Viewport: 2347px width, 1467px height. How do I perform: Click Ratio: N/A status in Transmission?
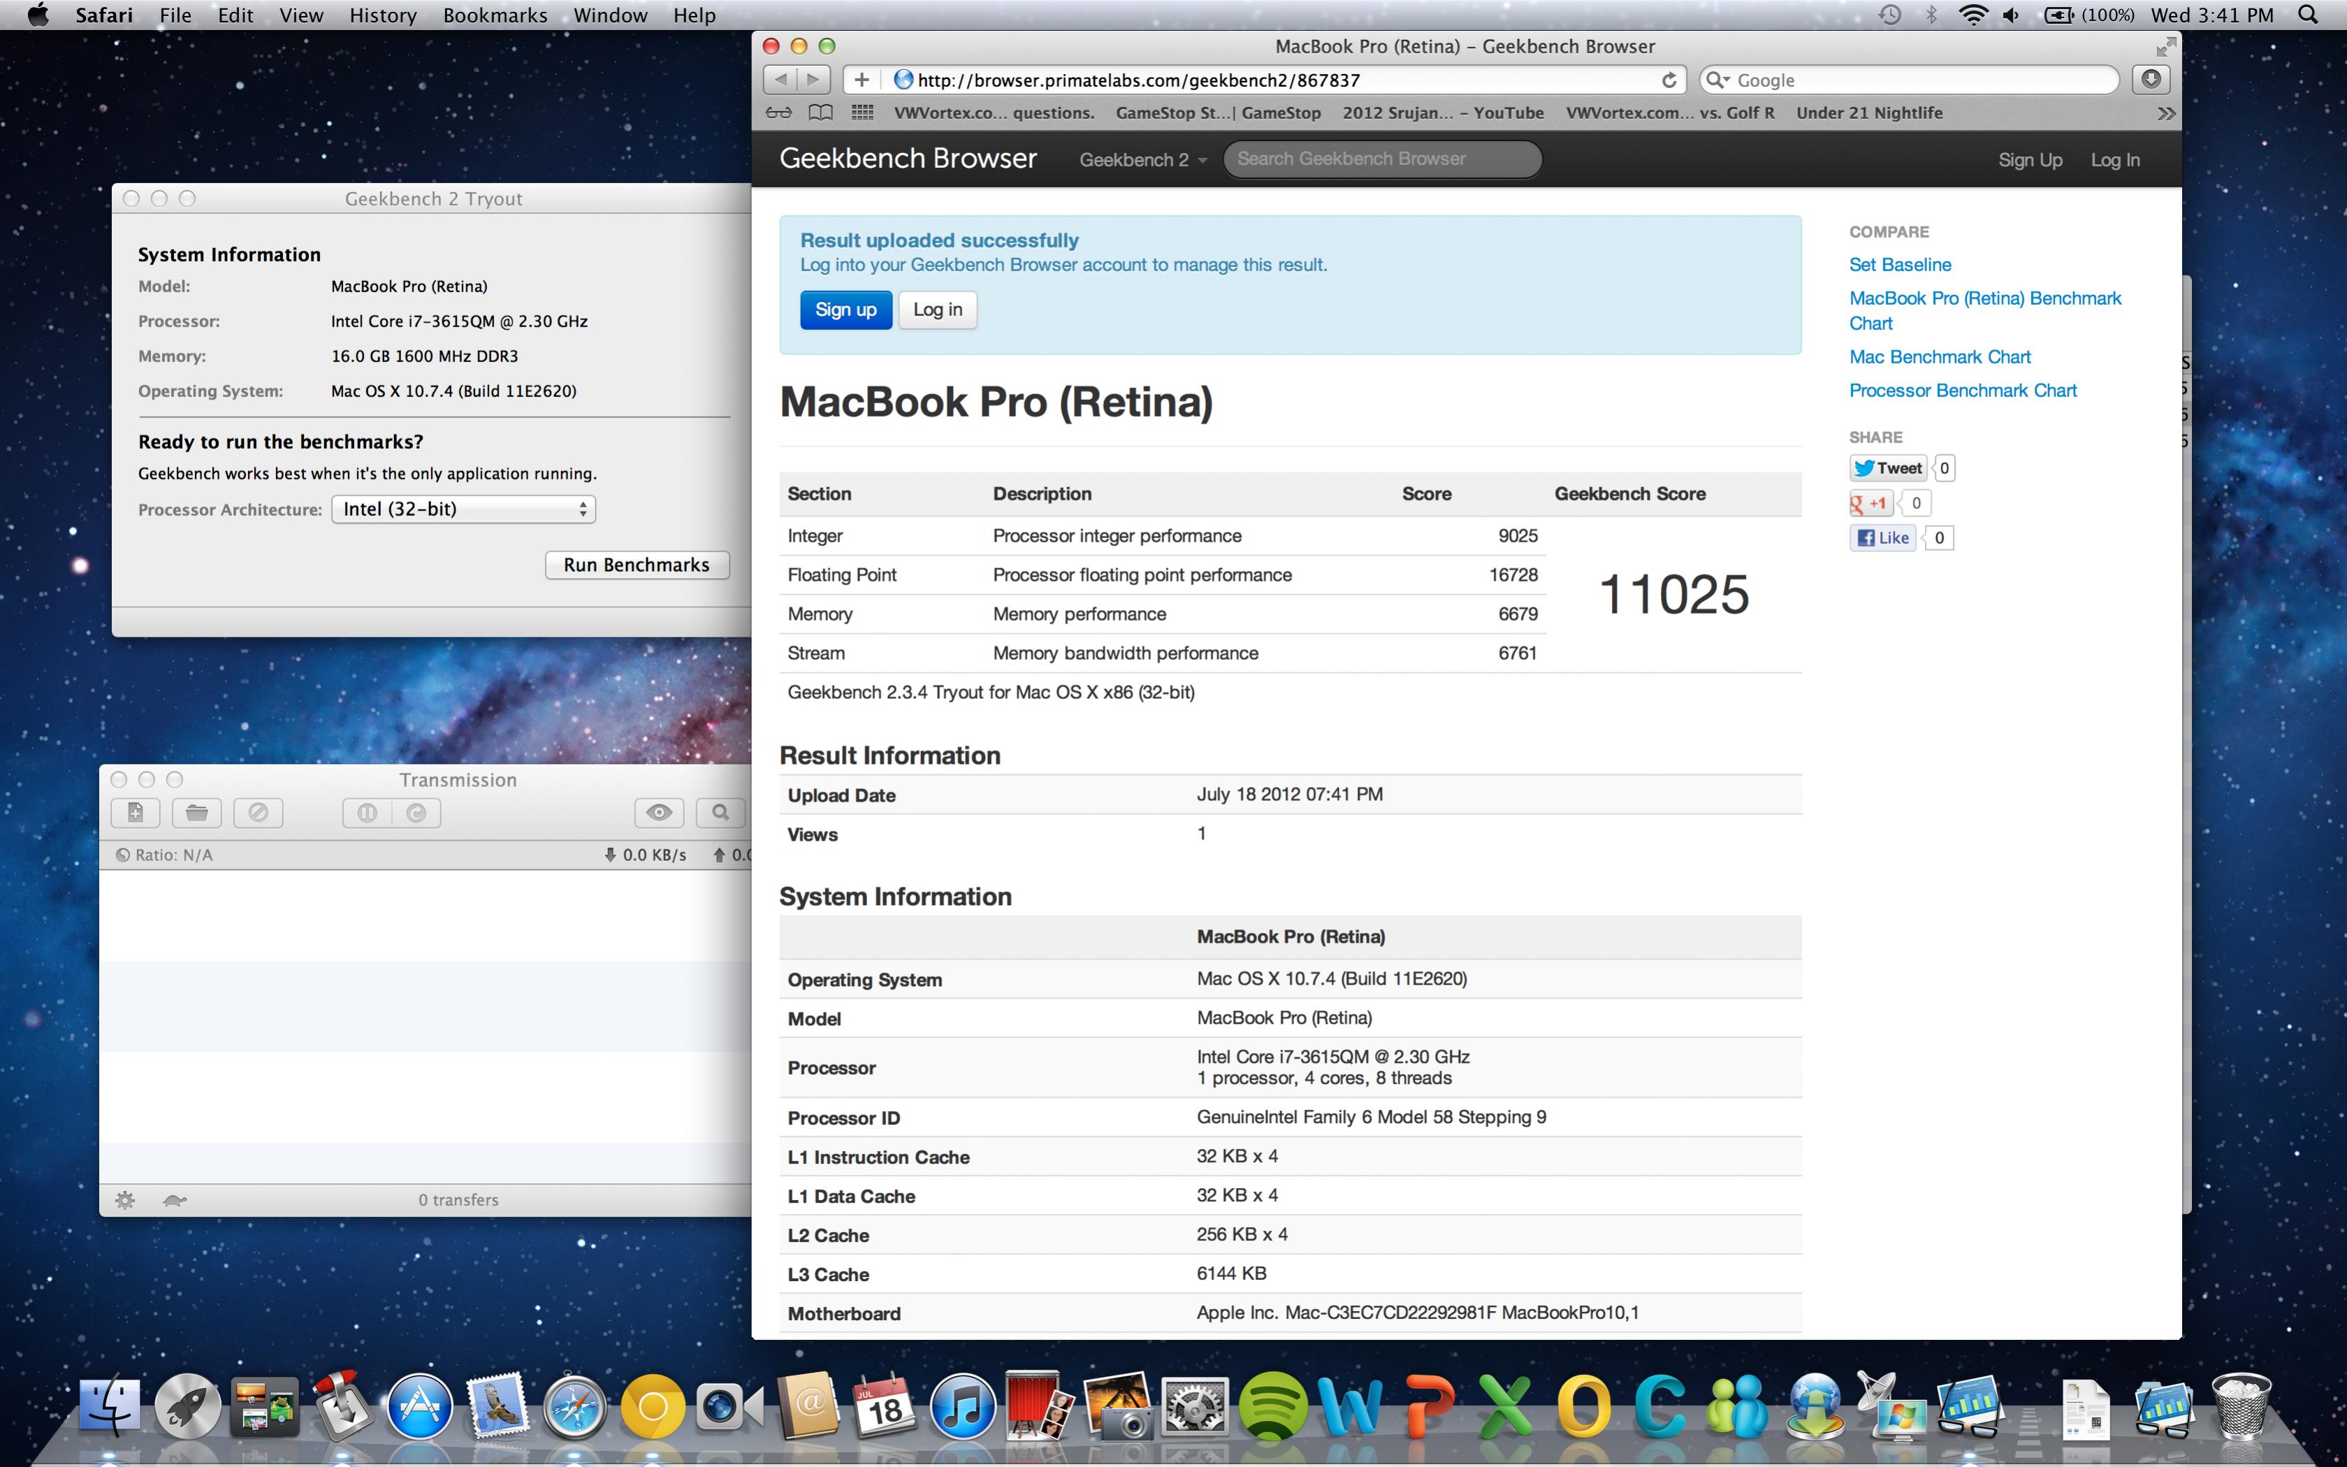click(x=164, y=855)
